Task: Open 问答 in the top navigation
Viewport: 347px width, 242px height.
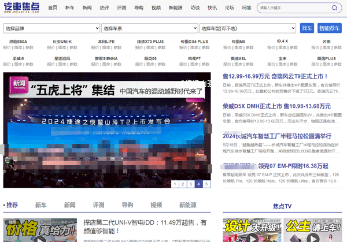Action: 246,8
